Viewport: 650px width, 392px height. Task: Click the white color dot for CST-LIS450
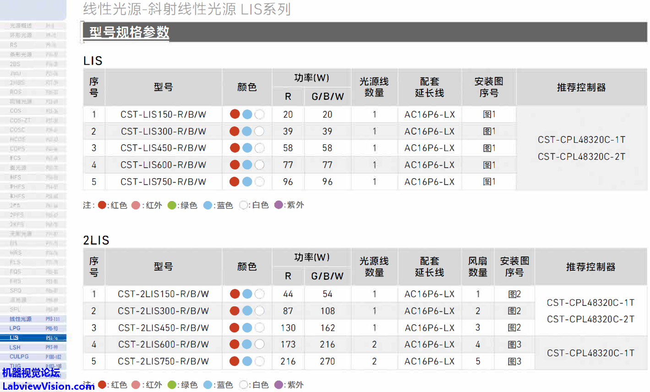click(x=259, y=148)
